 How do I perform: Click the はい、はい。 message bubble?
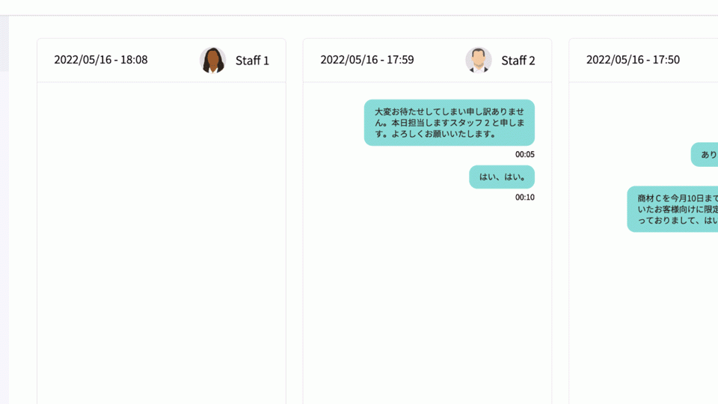coord(502,177)
